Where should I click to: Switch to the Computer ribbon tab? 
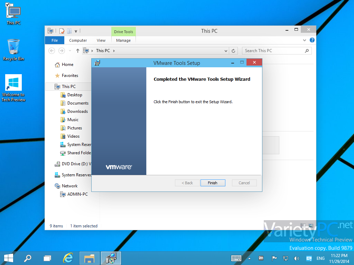pyautogui.click(x=78, y=40)
